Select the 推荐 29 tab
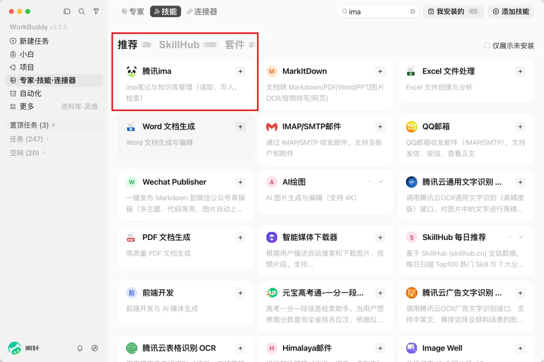This screenshot has height=362, width=544. (x=134, y=44)
